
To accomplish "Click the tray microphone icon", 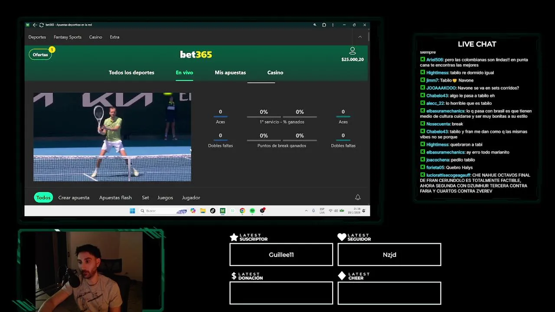I will point(313,211).
